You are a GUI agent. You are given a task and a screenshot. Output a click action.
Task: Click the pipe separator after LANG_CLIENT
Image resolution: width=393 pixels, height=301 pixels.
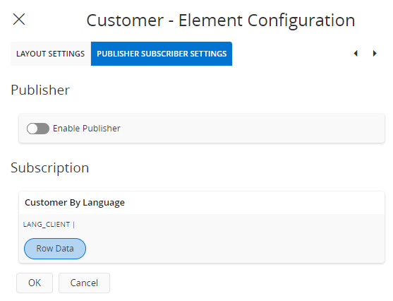73,225
